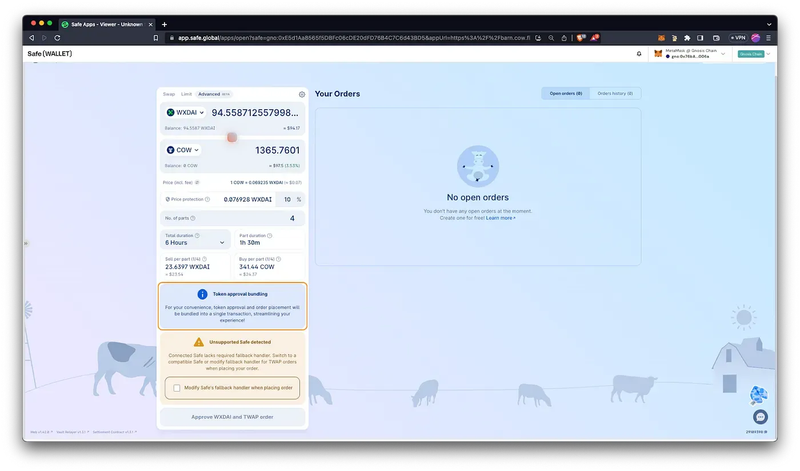Open the chat support bubble icon
This screenshot has width=800, height=471.
(760, 417)
